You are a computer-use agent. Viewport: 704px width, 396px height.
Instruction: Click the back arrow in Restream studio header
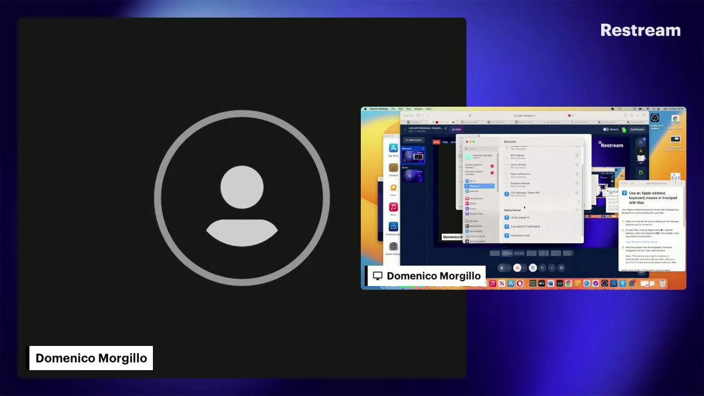[405, 129]
